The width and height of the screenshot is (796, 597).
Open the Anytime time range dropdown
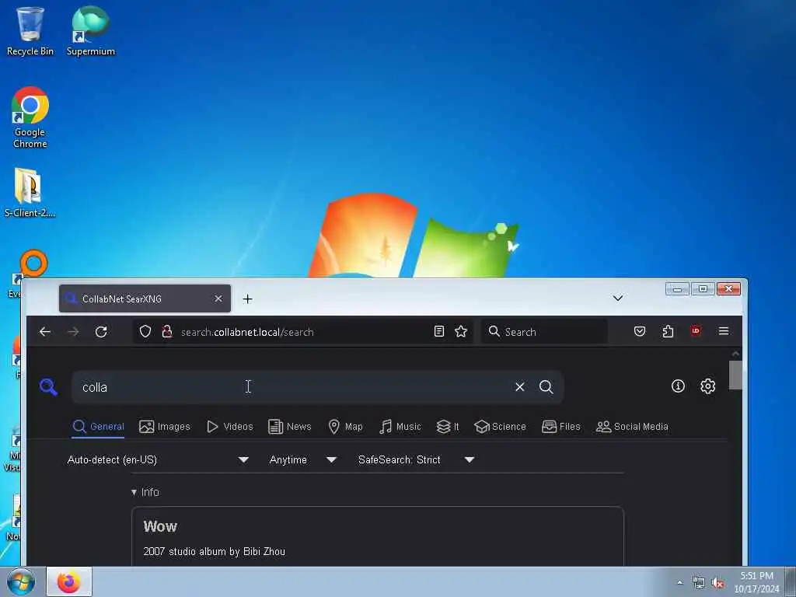(303, 460)
